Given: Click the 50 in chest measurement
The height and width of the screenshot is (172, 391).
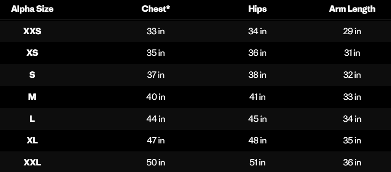Looking at the screenshot, I should click(156, 163).
